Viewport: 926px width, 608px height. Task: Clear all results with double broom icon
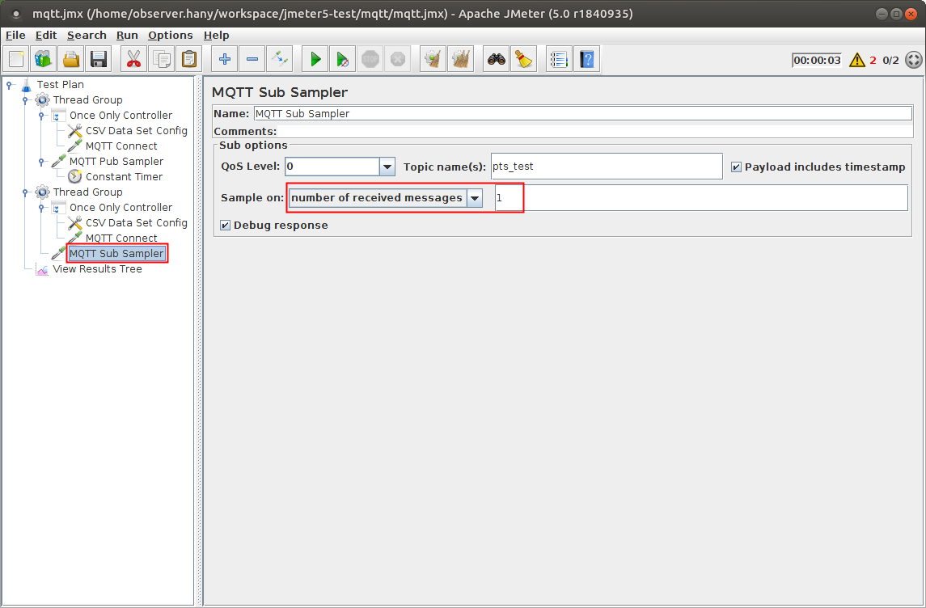point(461,59)
